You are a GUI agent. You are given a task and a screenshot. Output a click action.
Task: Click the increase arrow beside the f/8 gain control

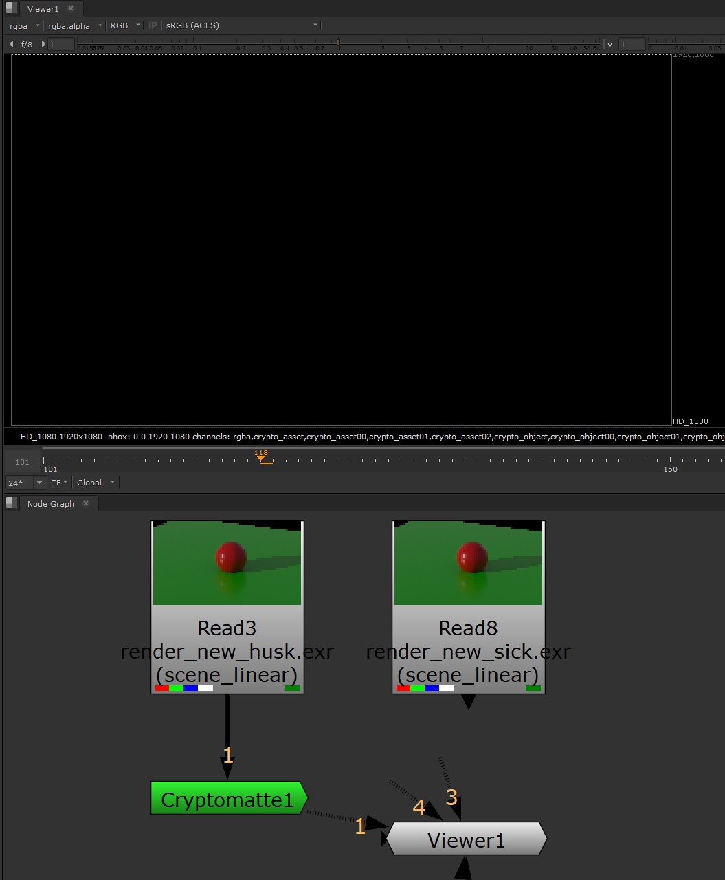click(43, 43)
